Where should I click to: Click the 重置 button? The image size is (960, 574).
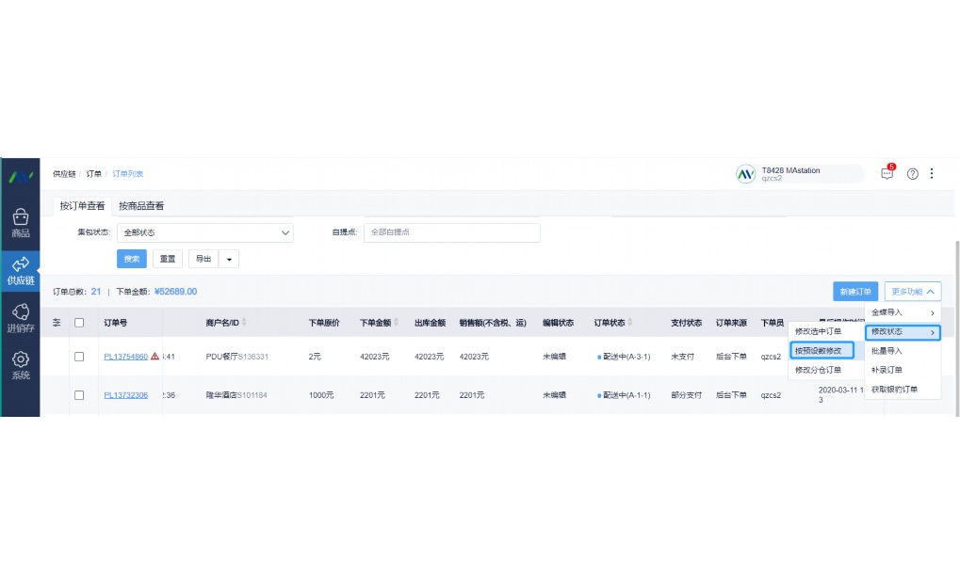[167, 259]
